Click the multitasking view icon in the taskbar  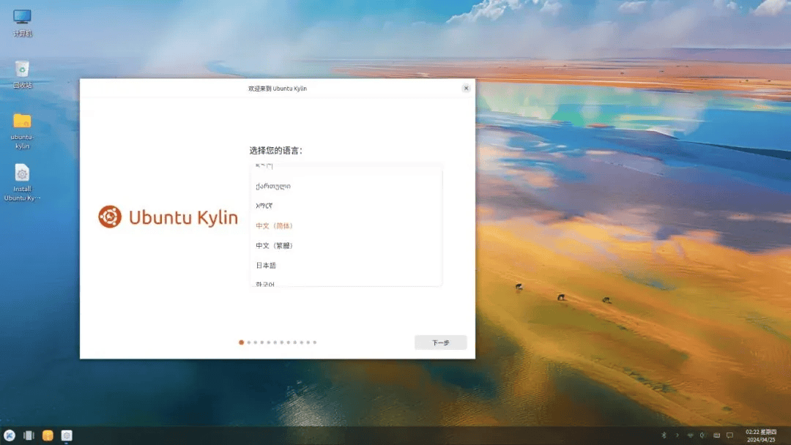[29, 435]
